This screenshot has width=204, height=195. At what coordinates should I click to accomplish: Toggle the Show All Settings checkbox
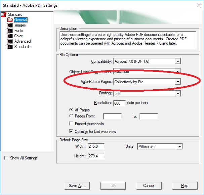click(x=6, y=158)
